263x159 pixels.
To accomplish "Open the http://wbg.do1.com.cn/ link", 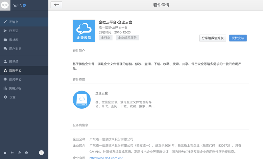I will pyautogui.click(x=106, y=158).
